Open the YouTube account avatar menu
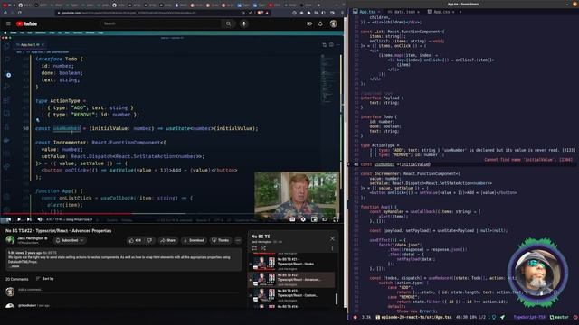This screenshot has height=325, width=579. [x=334, y=23]
